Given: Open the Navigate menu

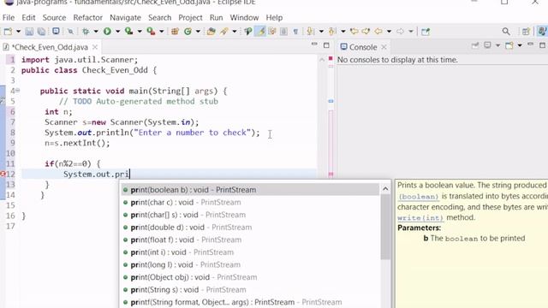Looking at the screenshot, I should coord(125,17).
